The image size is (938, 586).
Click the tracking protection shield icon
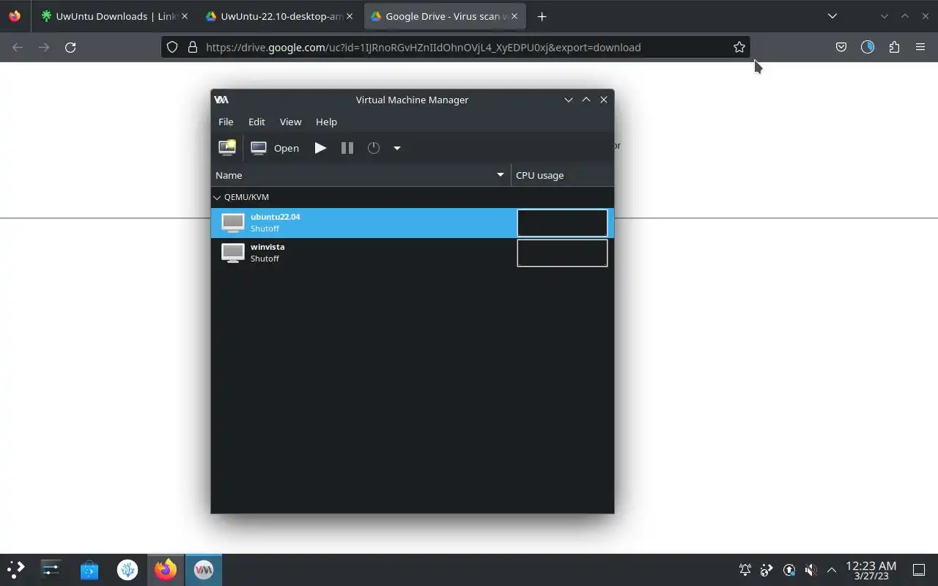[172, 47]
